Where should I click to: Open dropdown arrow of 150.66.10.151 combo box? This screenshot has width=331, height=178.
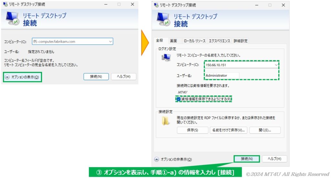point(276,65)
